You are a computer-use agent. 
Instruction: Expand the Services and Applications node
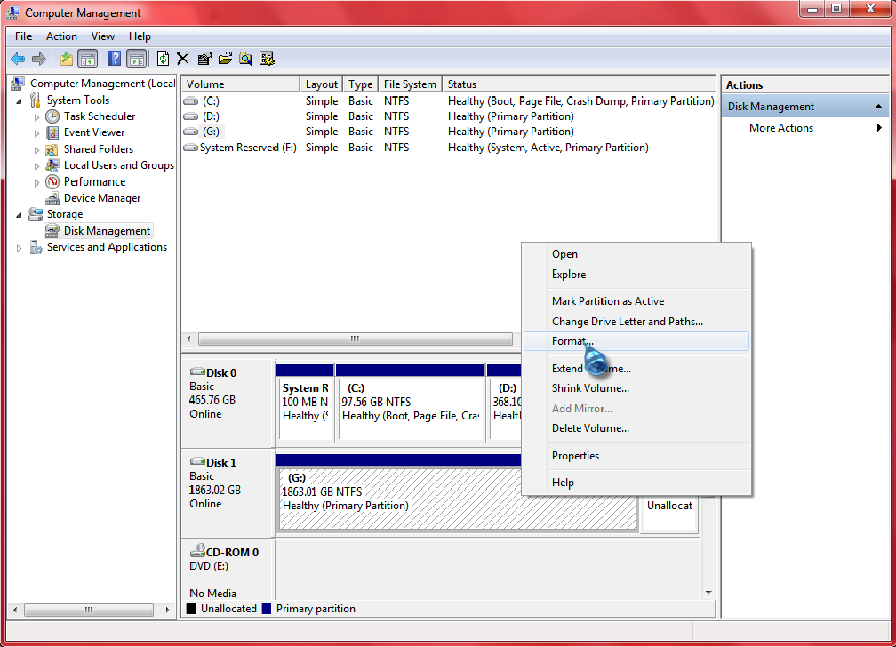point(20,248)
